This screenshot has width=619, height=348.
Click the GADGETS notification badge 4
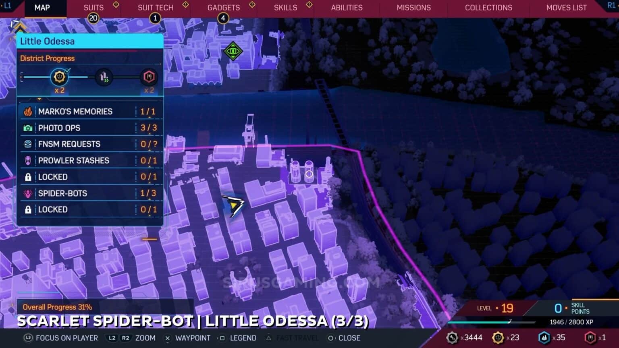[223, 18]
